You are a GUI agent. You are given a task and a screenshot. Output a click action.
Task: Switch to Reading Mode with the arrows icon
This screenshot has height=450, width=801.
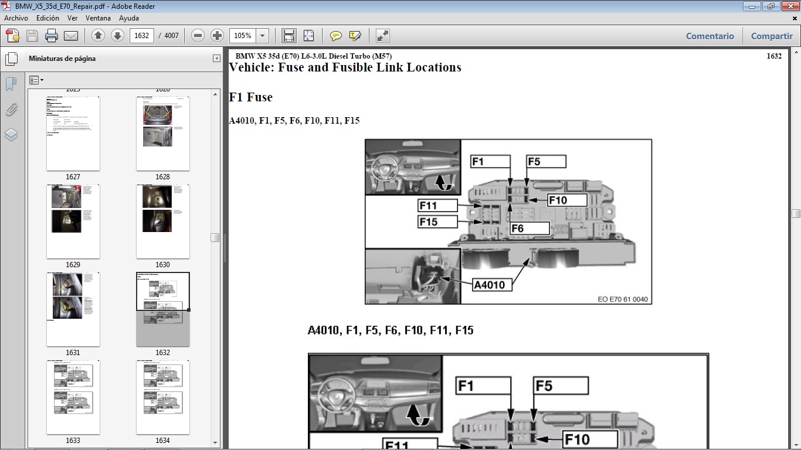[x=382, y=35]
